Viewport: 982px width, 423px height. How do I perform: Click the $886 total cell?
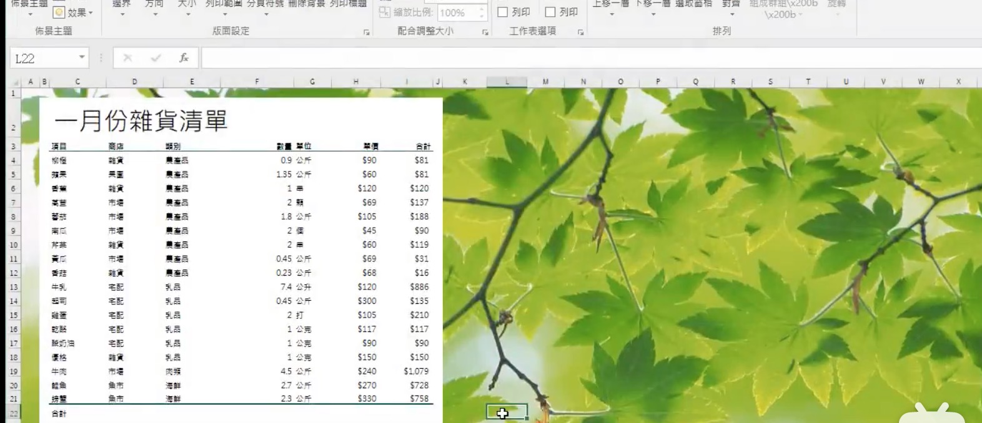pyautogui.click(x=419, y=287)
